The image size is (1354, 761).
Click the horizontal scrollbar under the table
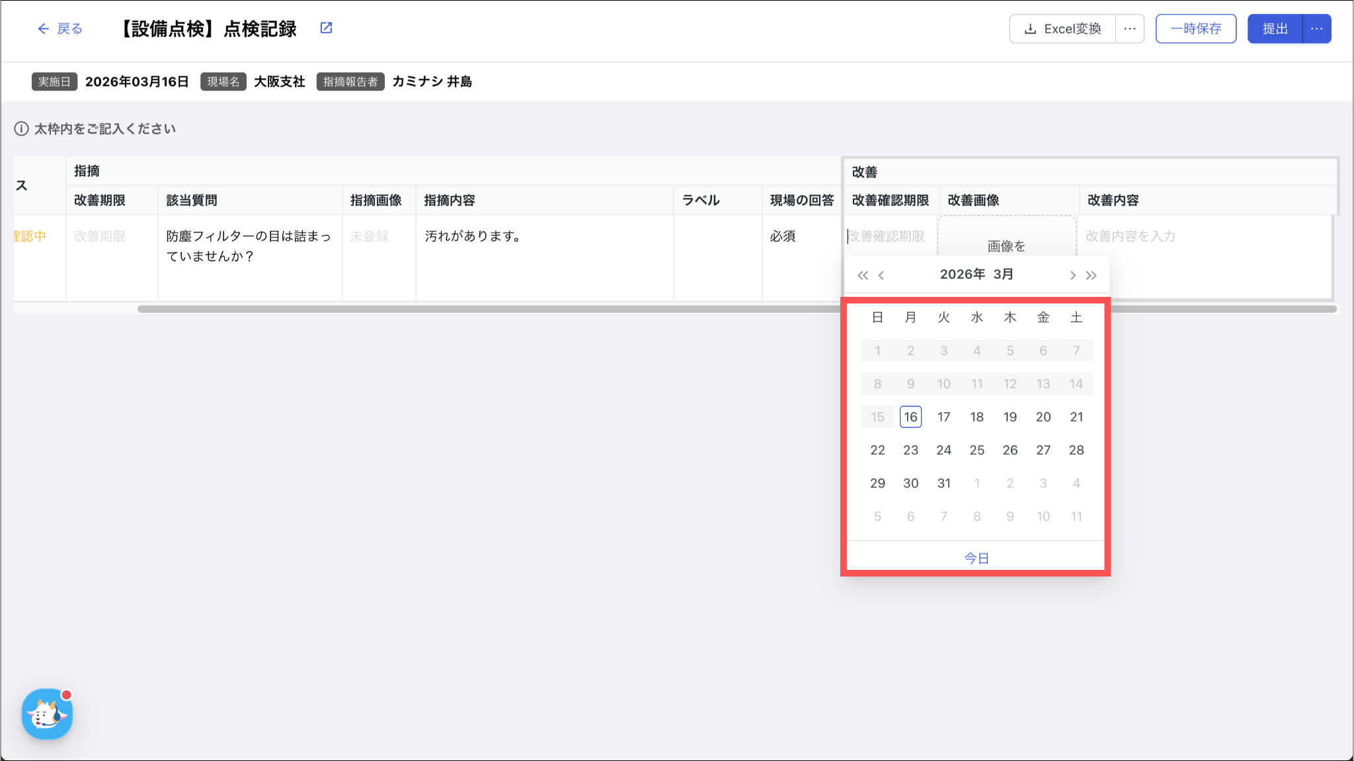pos(463,309)
